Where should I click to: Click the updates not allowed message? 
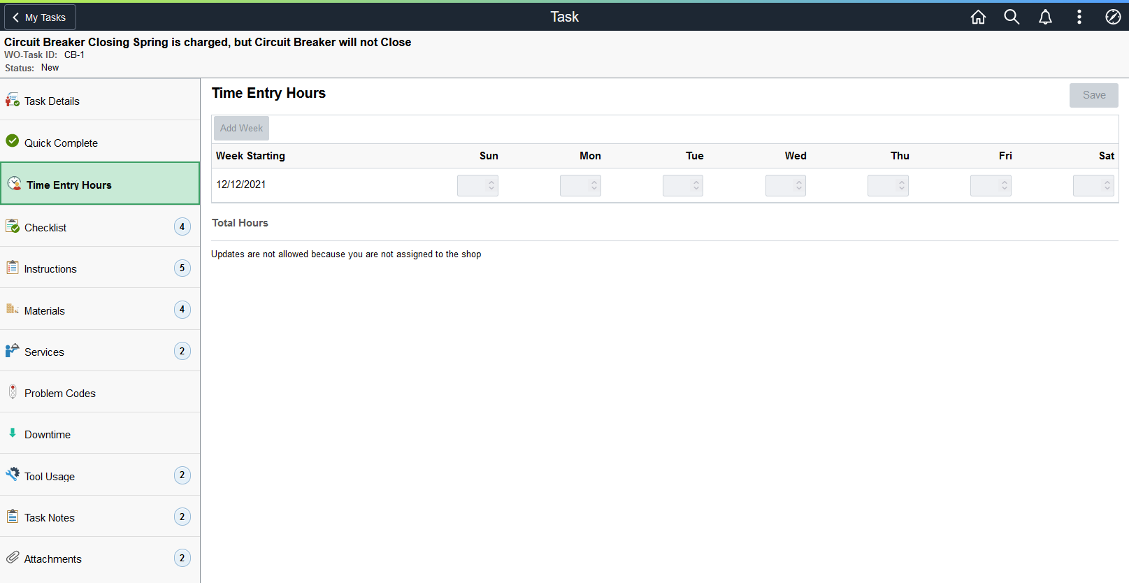click(x=346, y=254)
